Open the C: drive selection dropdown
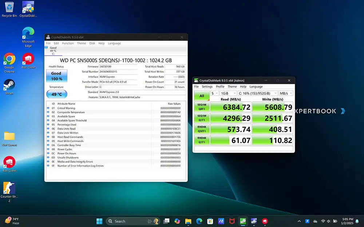This screenshot has height=227, width=364. 257,93
